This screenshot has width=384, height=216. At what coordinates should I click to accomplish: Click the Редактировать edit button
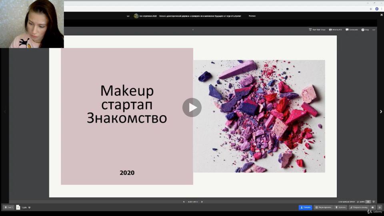tap(323, 207)
